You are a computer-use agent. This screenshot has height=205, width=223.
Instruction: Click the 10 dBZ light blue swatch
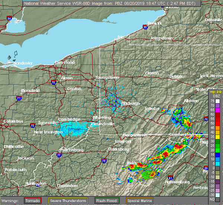coord(217,159)
